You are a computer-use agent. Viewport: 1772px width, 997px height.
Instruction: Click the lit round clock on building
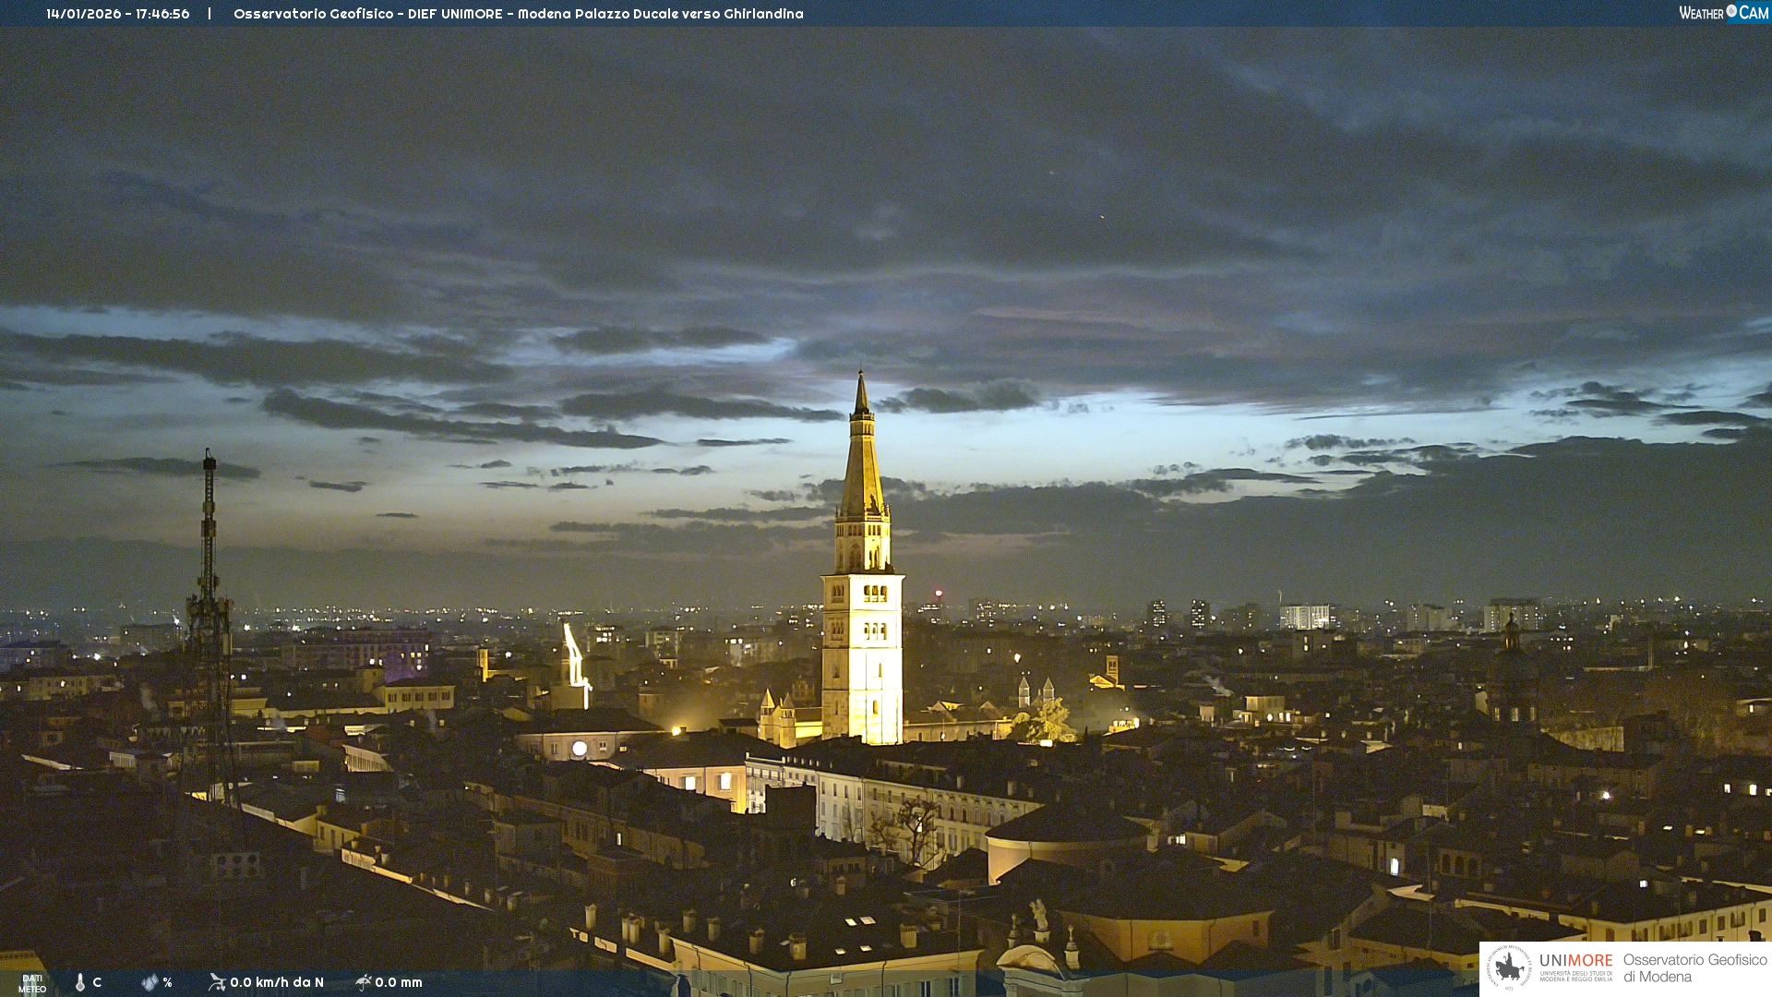pos(579,749)
